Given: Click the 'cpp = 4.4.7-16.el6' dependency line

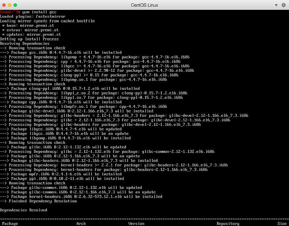Looking at the screenshot, I should pos(90,61).
